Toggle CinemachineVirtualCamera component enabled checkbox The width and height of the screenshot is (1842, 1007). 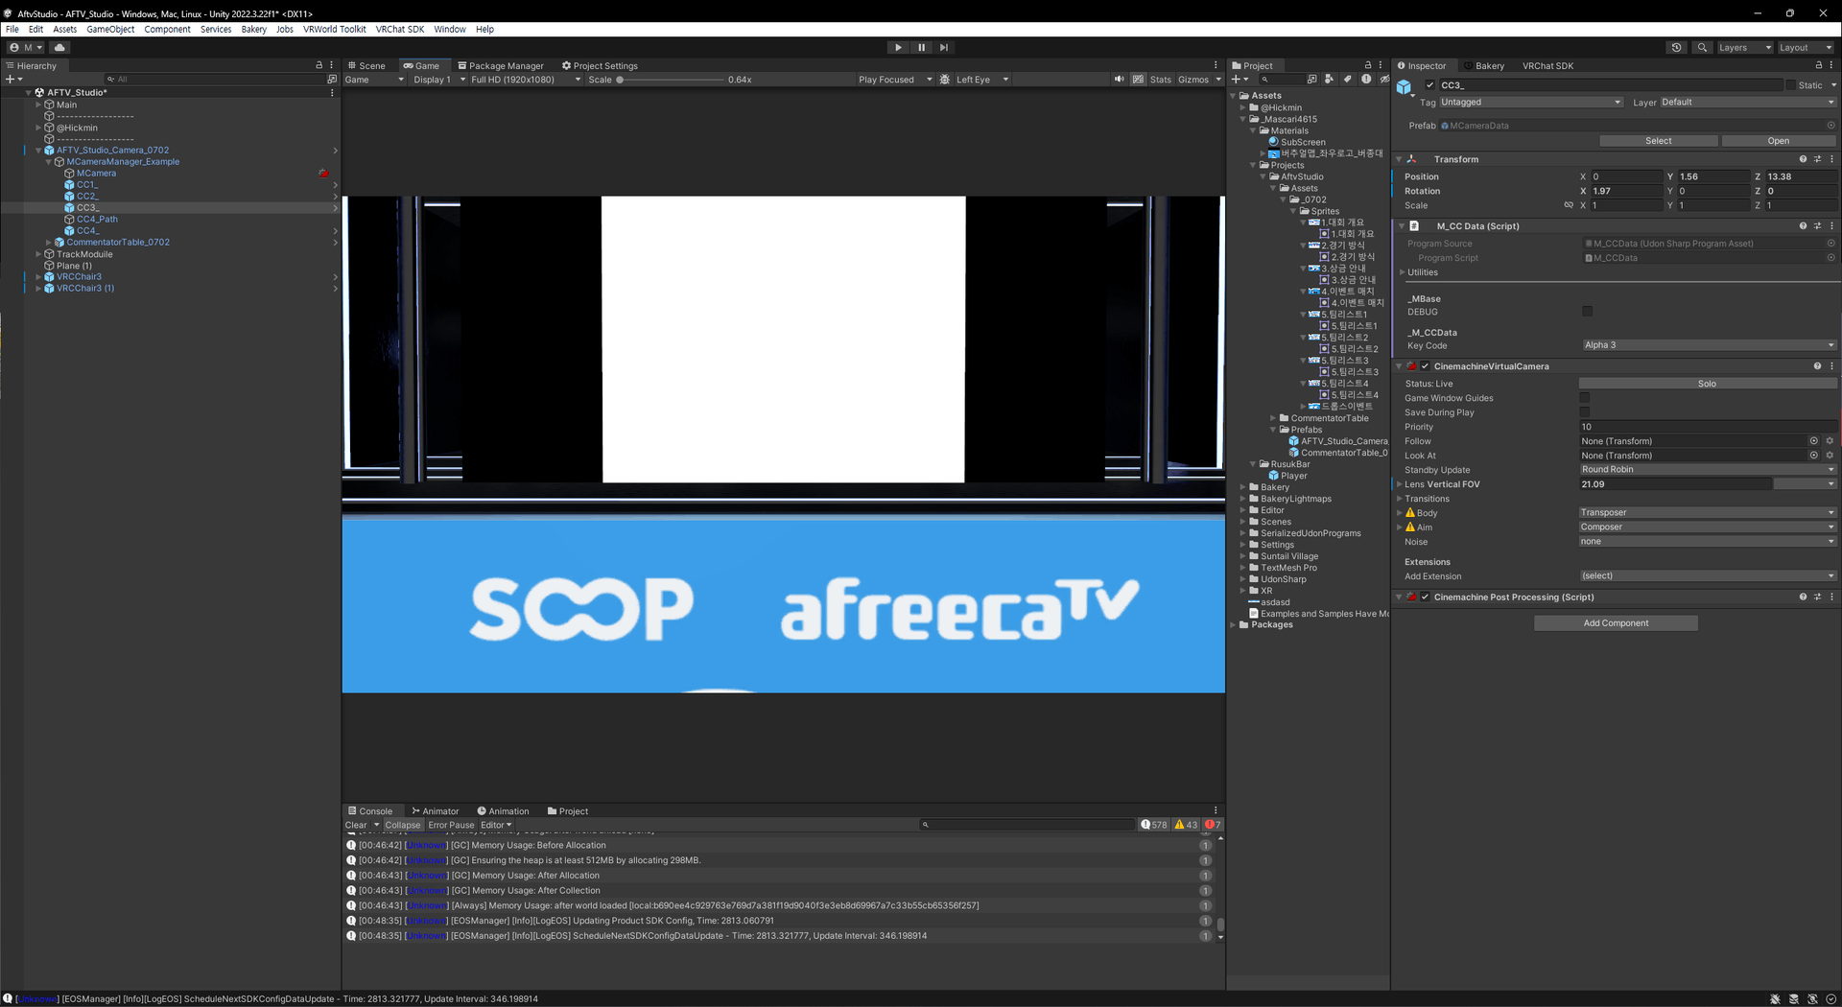(x=1426, y=366)
